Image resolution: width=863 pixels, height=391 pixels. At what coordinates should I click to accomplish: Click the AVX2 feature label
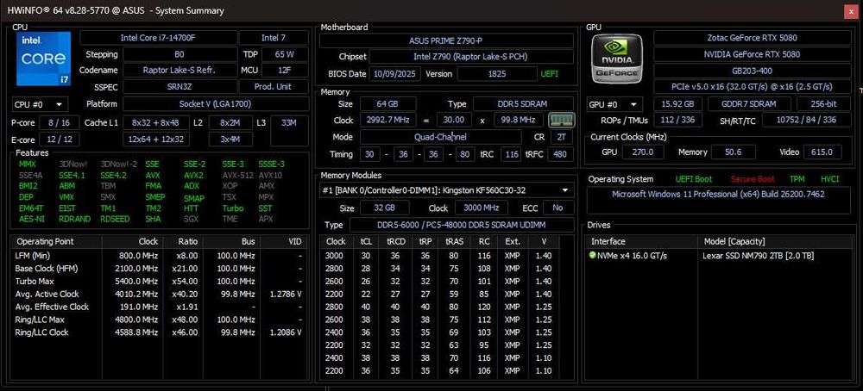193,176
